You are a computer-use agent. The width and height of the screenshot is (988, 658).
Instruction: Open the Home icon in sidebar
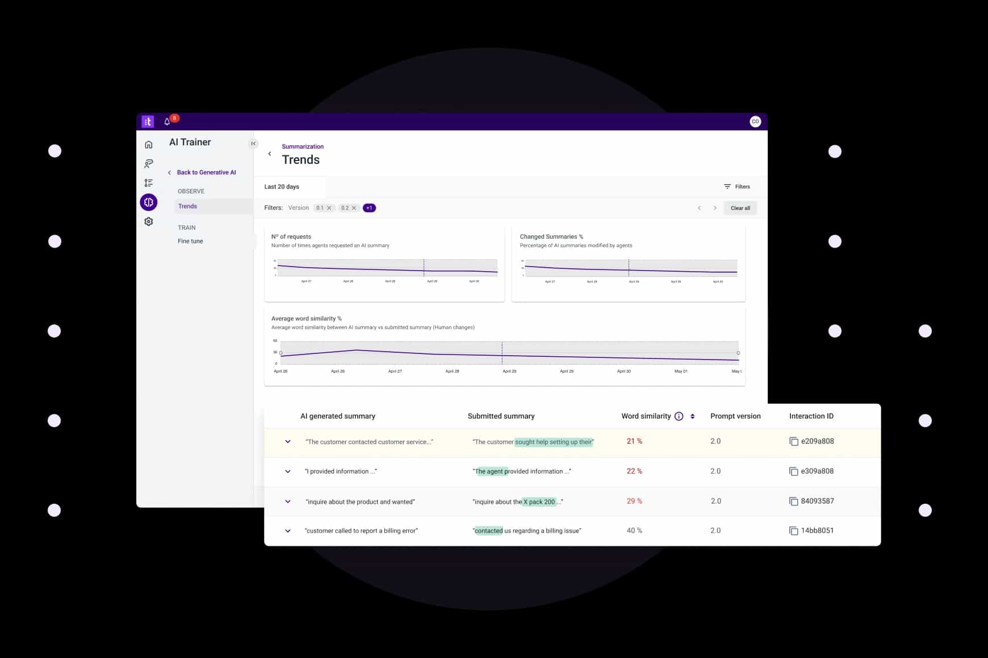(x=148, y=144)
